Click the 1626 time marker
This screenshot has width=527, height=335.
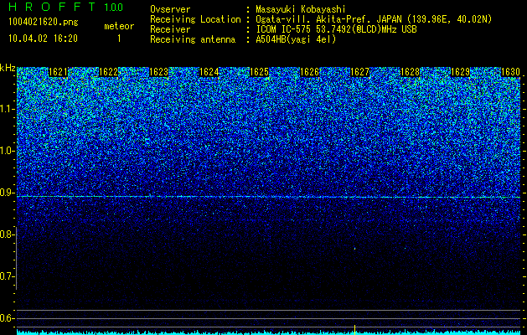(x=309, y=72)
